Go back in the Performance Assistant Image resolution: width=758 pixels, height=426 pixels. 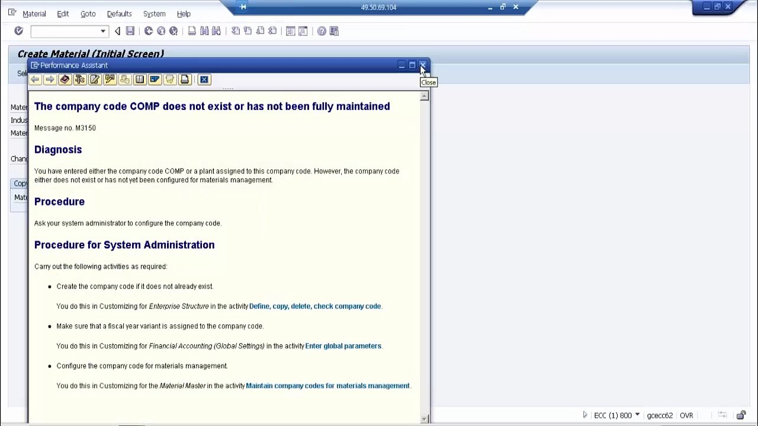pyautogui.click(x=35, y=79)
